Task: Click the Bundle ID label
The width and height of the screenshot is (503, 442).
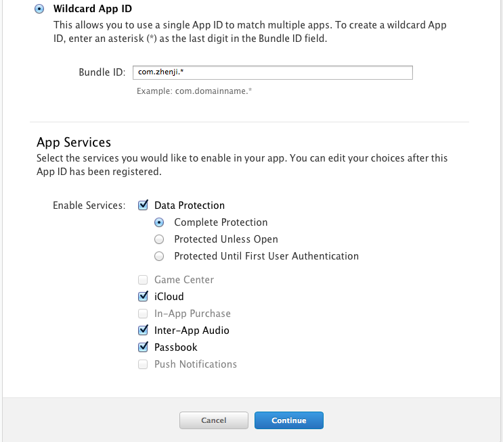Action: (x=102, y=72)
